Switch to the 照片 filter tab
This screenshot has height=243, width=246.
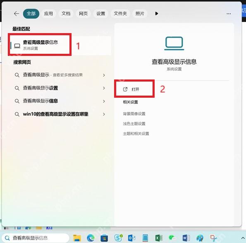[x=140, y=14]
